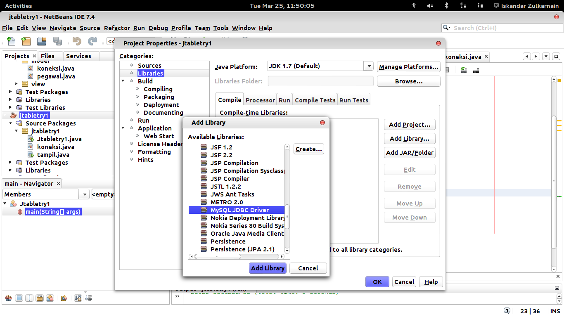Expand the view package node
The width and height of the screenshot is (564, 317).
click(x=17, y=84)
